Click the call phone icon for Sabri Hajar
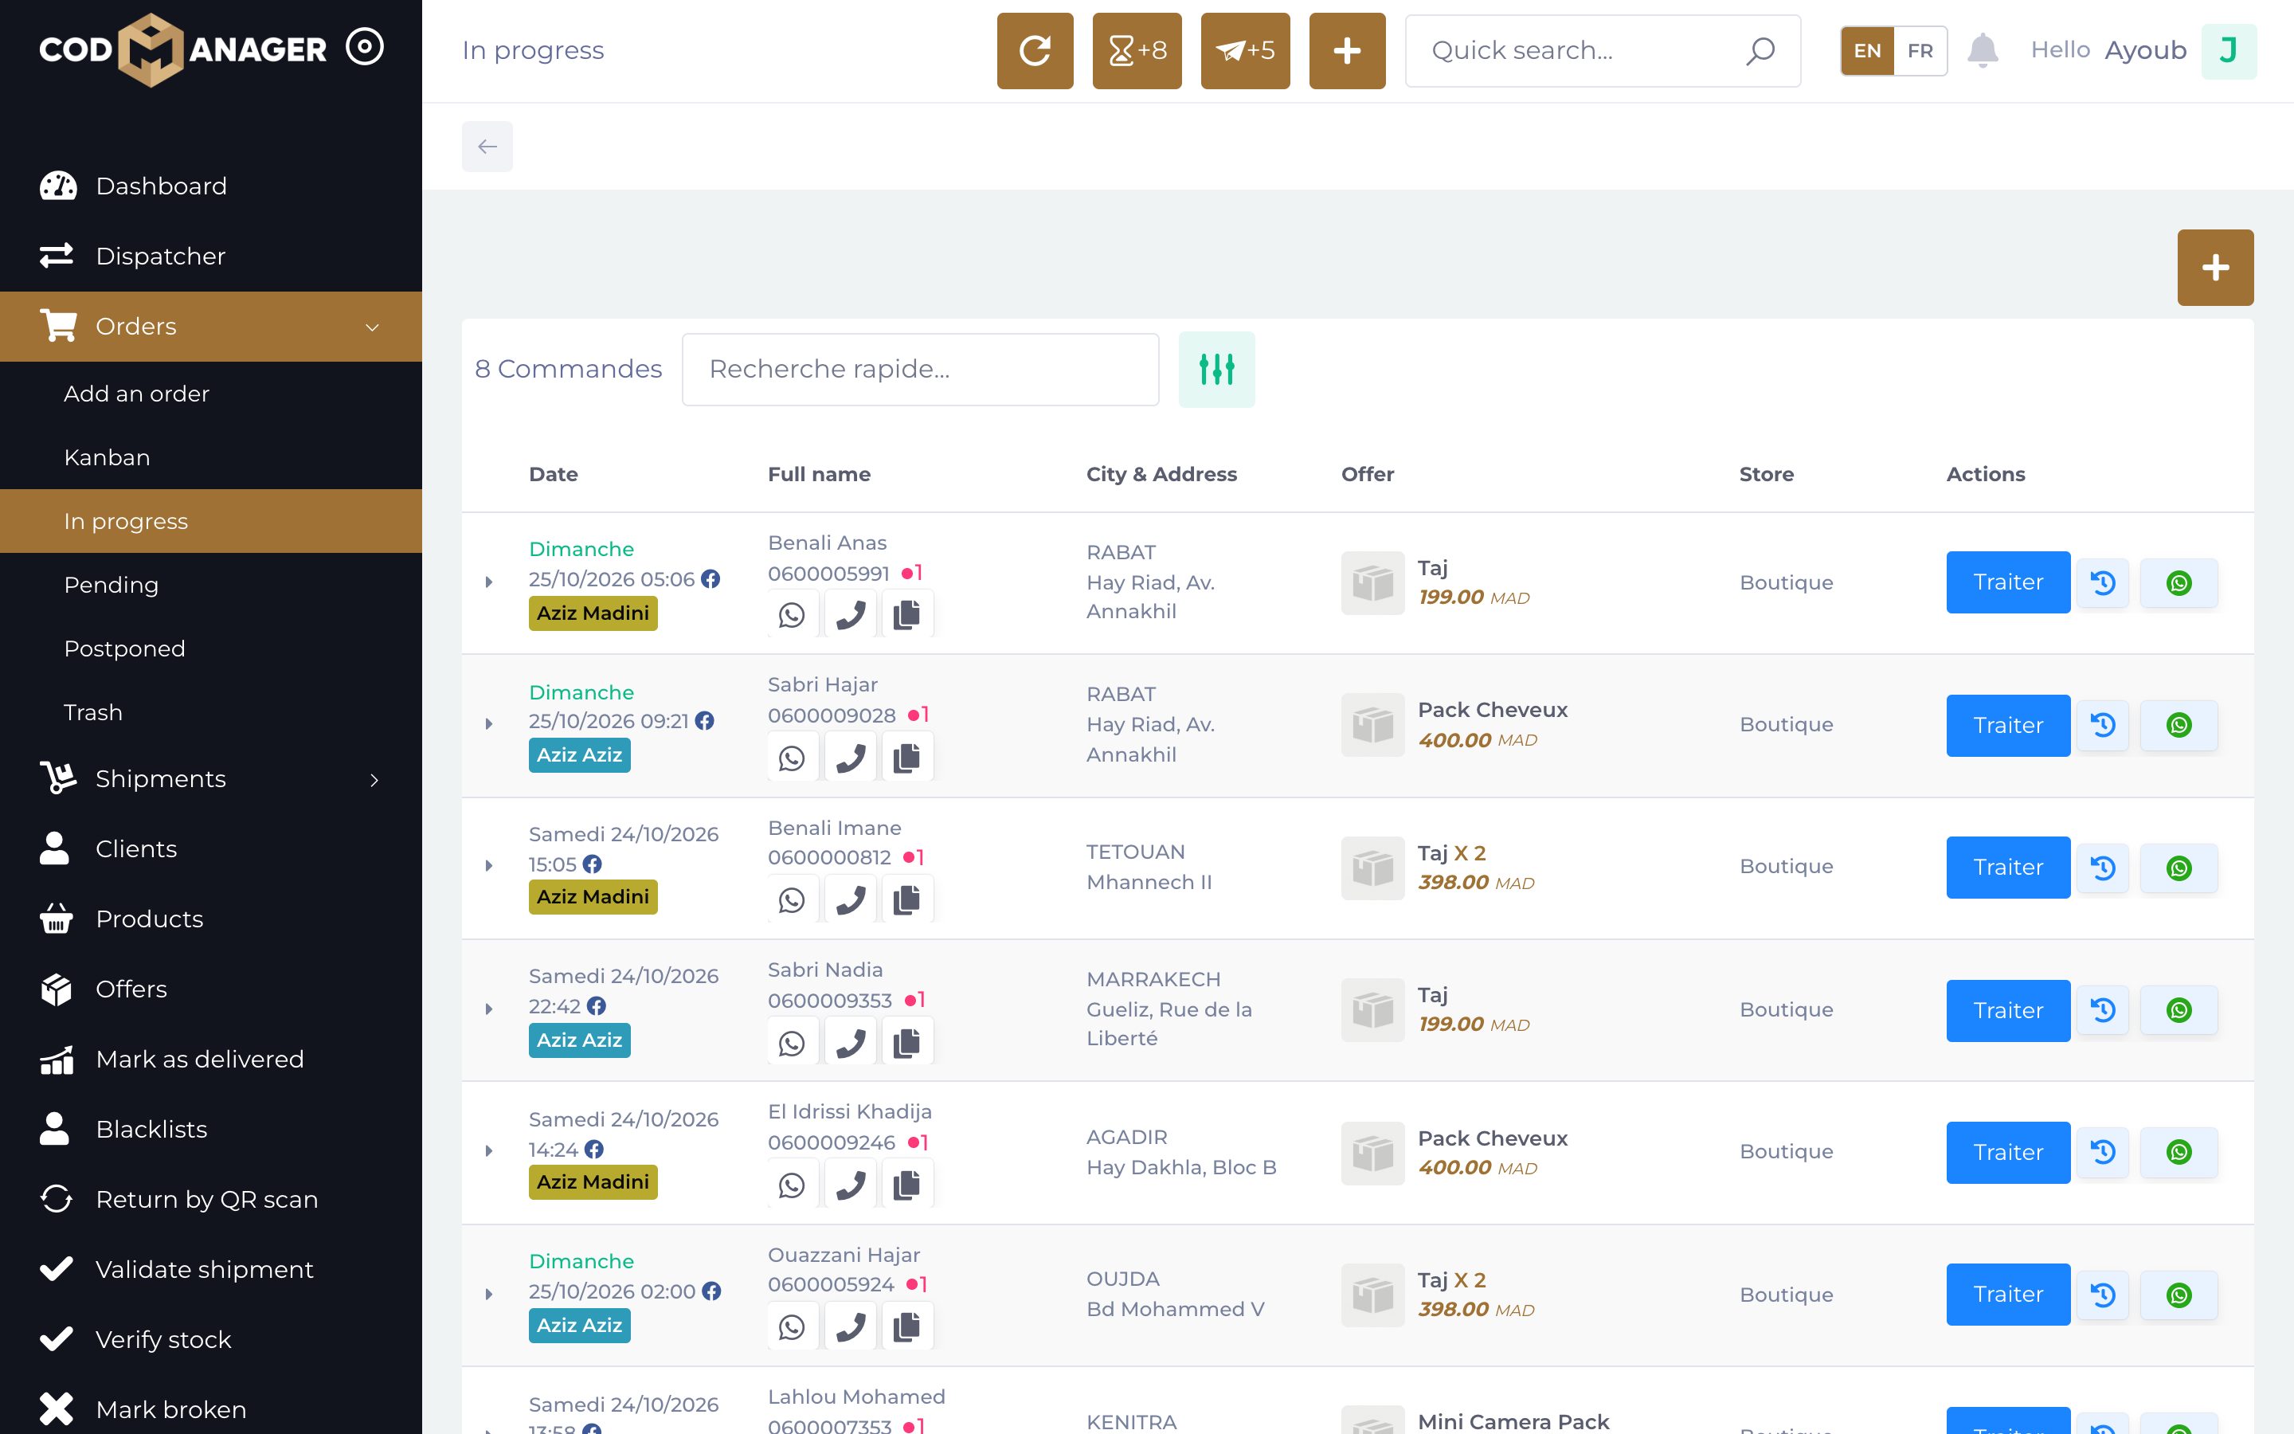 (x=851, y=757)
